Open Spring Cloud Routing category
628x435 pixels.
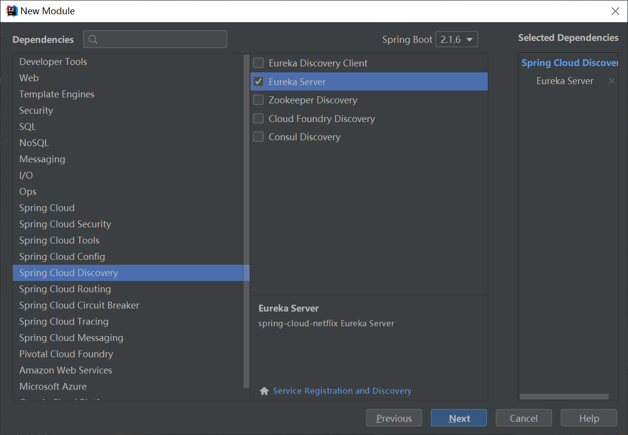pyautogui.click(x=128, y=289)
